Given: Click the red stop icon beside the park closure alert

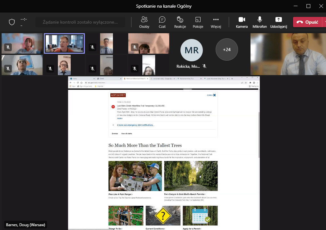Looking at the screenshot, I should tap(113, 107).
